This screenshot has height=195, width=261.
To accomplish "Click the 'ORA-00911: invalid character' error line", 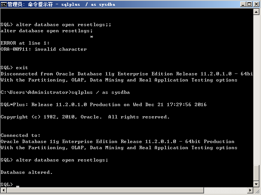I will tap(43, 49).
